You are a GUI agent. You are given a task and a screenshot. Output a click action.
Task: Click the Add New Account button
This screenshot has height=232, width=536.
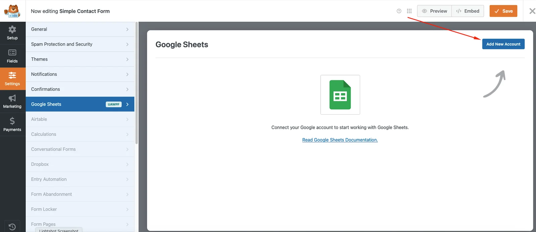pyautogui.click(x=503, y=44)
